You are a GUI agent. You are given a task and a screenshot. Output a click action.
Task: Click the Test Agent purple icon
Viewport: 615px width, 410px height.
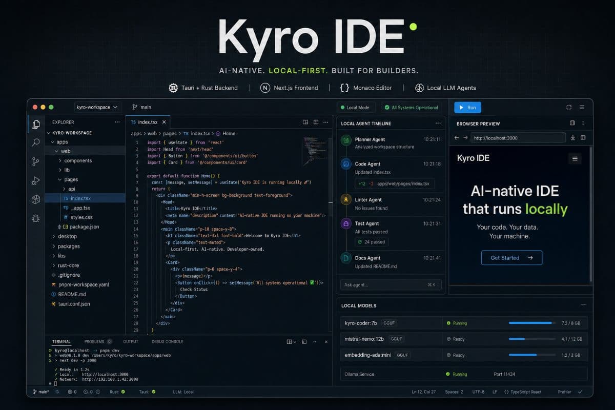346,224
